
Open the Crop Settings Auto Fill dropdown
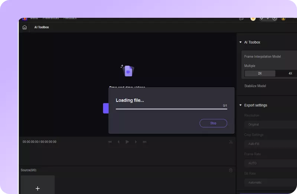(x=271, y=144)
